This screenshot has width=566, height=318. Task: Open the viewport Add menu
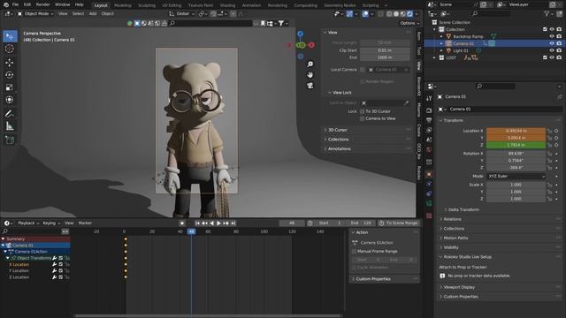tap(93, 14)
